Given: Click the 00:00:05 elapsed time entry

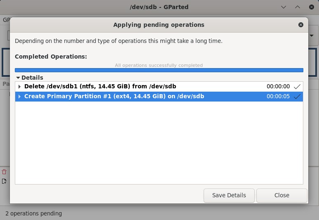Looking at the screenshot, I should click(x=278, y=97).
